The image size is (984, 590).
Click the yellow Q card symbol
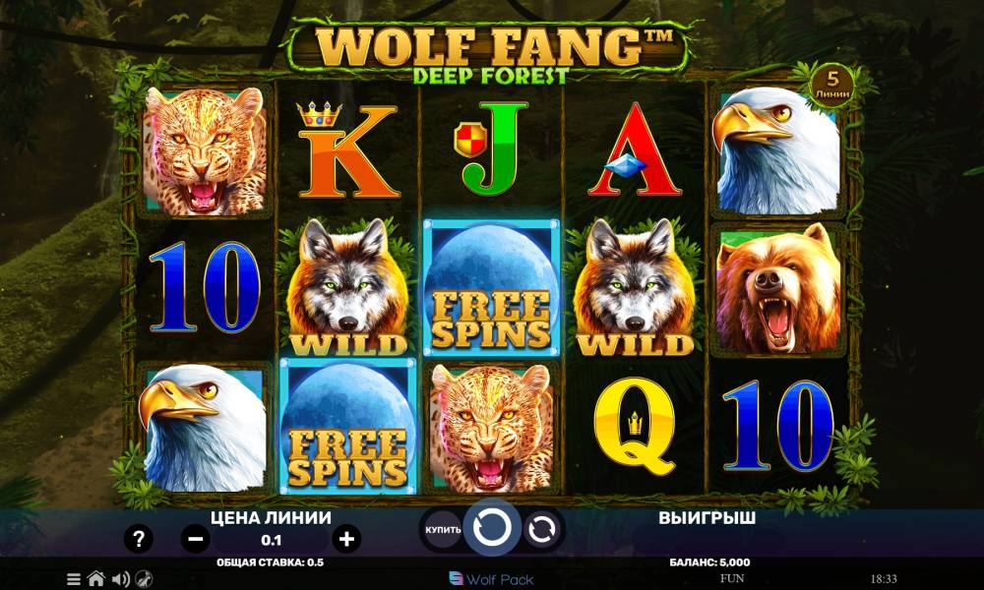(635, 427)
